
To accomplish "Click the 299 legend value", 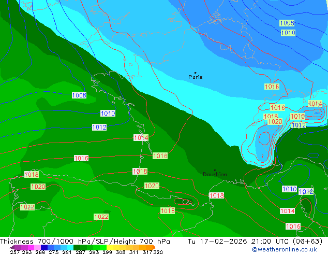I will click(107, 252).
